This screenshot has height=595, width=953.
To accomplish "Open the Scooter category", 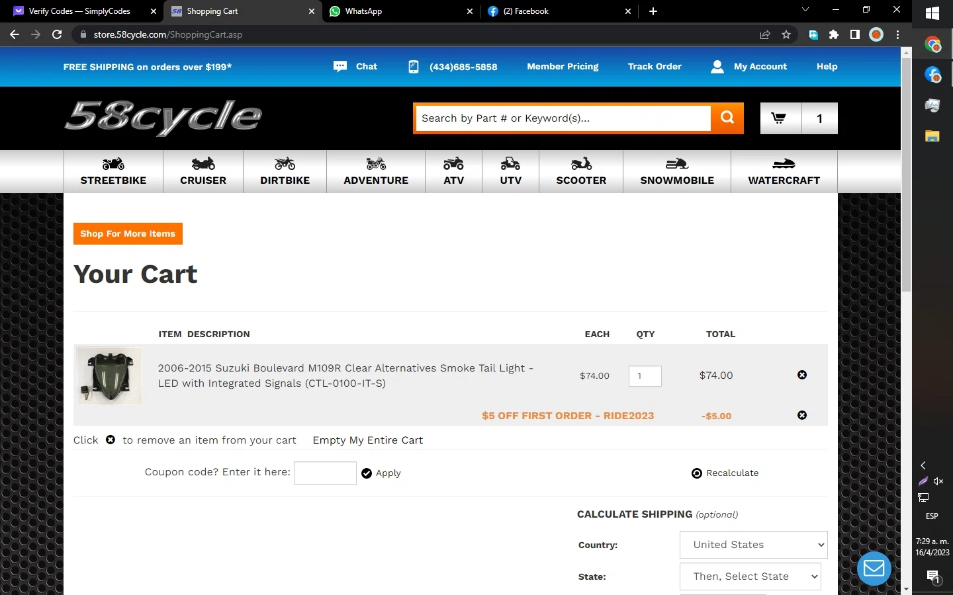I will pos(581,172).
